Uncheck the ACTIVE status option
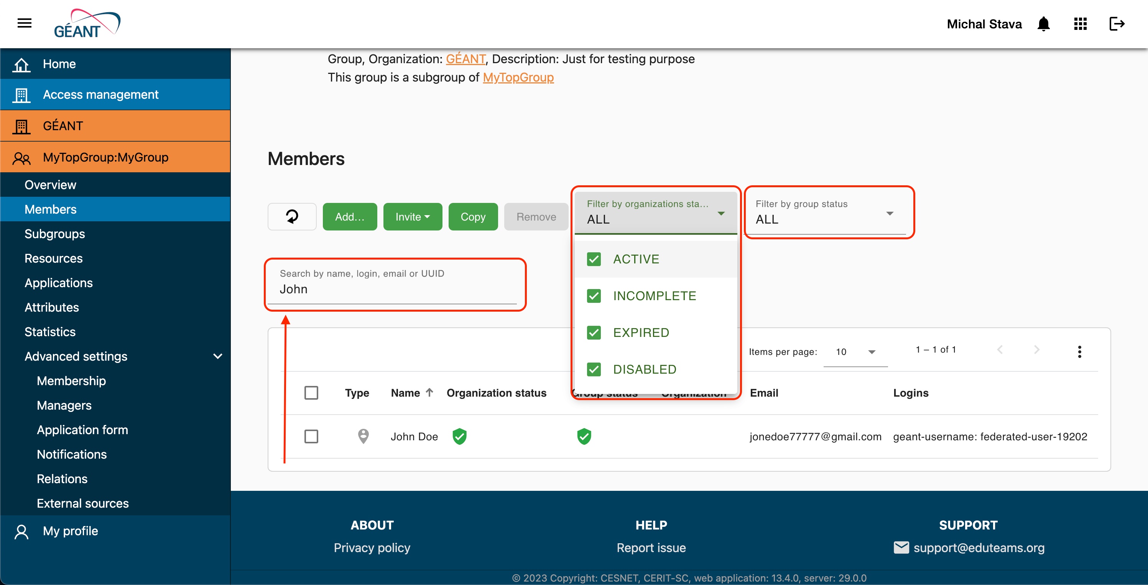Viewport: 1148px width, 585px height. coord(594,259)
